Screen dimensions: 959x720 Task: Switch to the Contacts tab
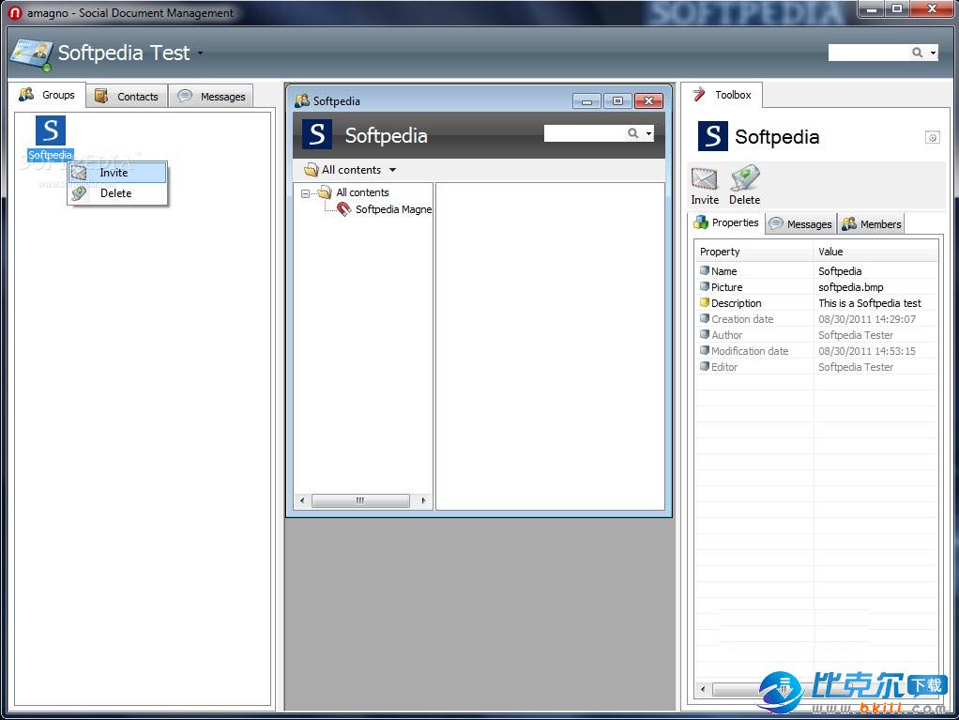pyautogui.click(x=127, y=96)
